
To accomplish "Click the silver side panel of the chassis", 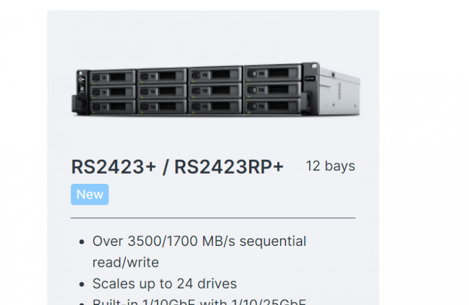I will click(x=339, y=92).
